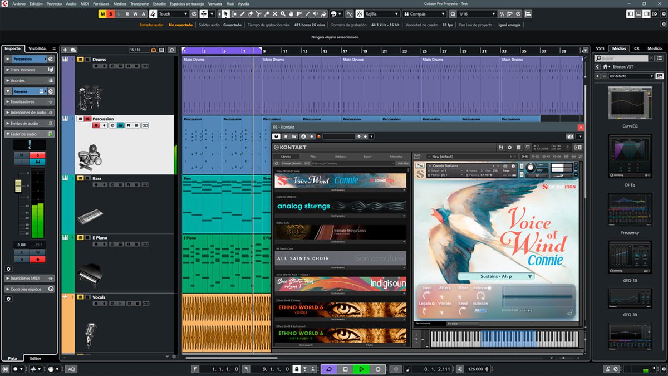Toggle the transport Cycle loop button
This screenshot has width=668, height=376.
pyautogui.click(x=329, y=369)
